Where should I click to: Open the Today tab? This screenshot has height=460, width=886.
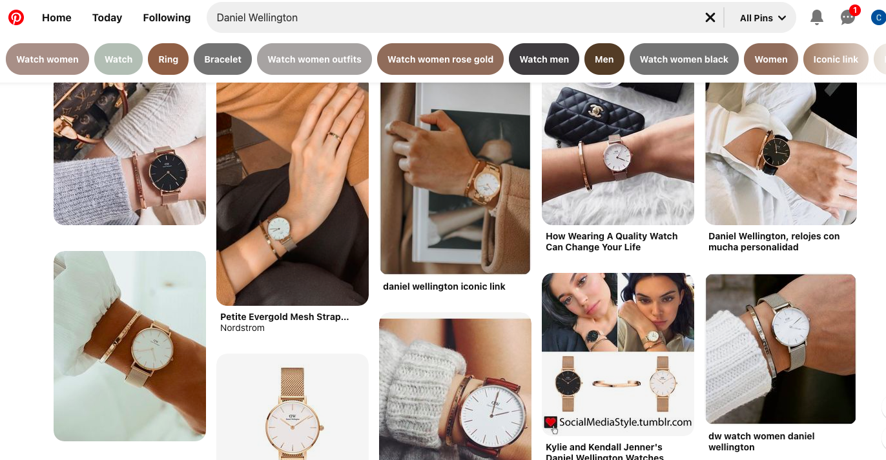(x=107, y=17)
